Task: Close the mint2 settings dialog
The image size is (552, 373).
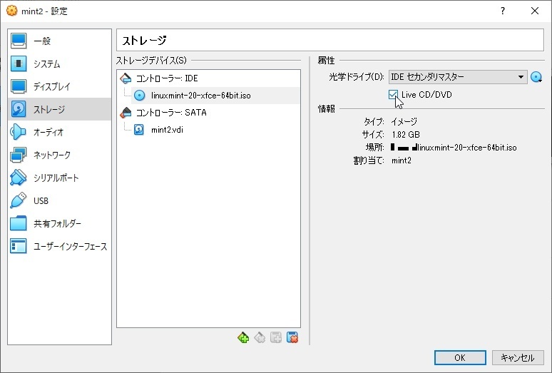Action: coord(535,11)
